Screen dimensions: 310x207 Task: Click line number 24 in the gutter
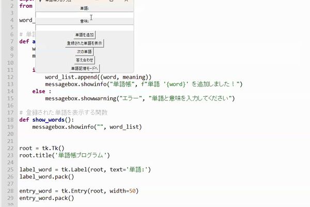[x=10, y=162]
